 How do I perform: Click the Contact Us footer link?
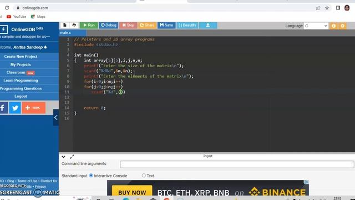point(49,181)
